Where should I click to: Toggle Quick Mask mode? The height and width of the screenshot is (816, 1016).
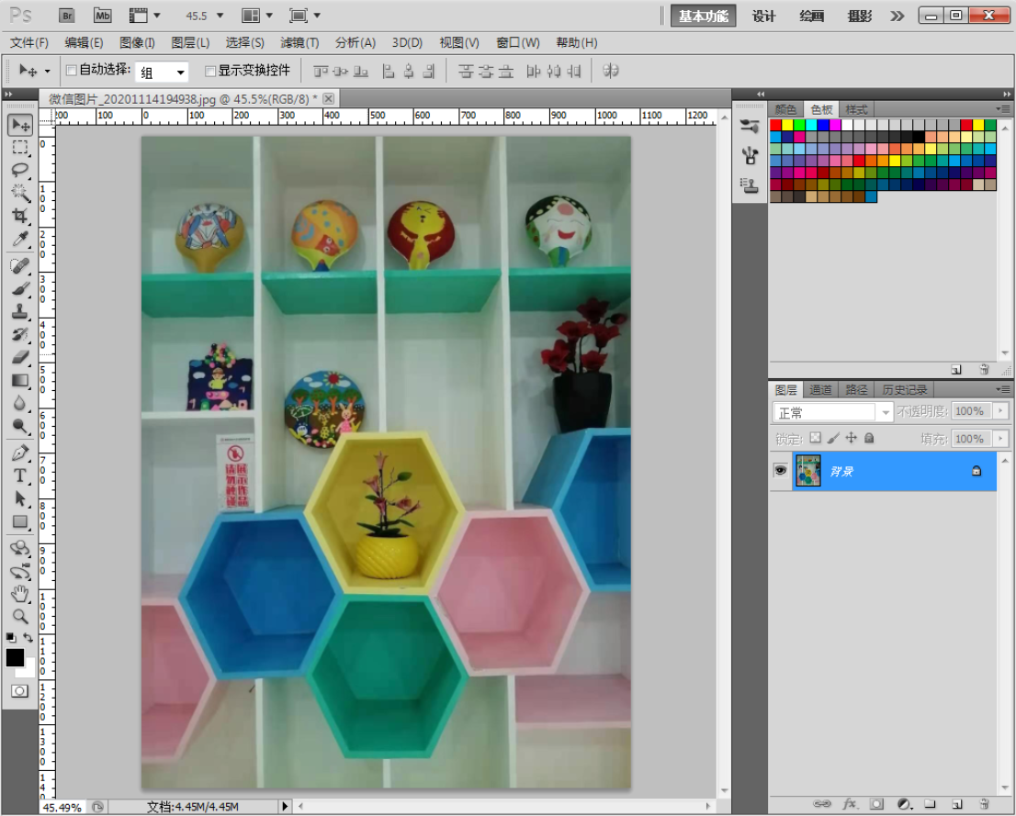coord(20,691)
